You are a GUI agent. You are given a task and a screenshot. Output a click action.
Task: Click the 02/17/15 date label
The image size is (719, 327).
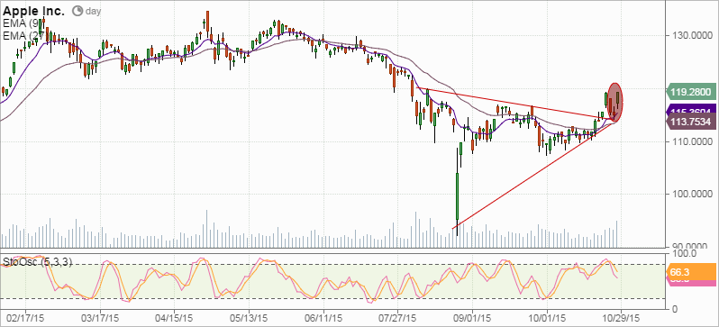point(25,317)
